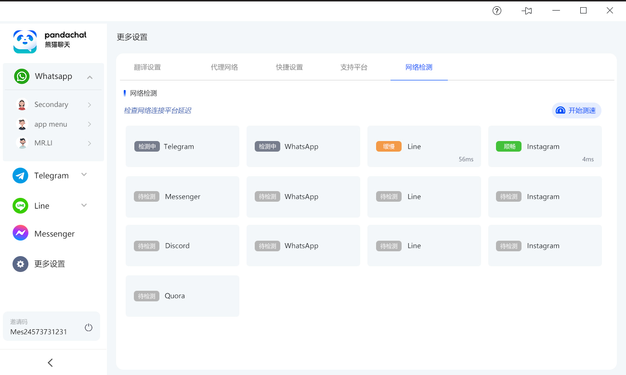Open the Secondary account arrow
The width and height of the screenshot is (626, 375).
coord(90,105)
